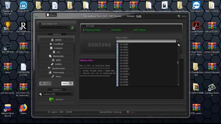Click the REBOOT button

[x=56, y=100]
